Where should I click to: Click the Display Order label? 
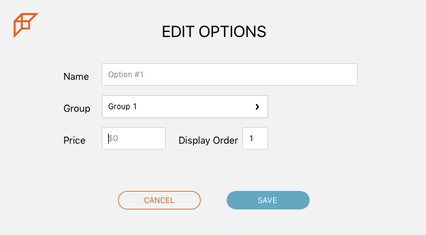(x=208, y=140)
